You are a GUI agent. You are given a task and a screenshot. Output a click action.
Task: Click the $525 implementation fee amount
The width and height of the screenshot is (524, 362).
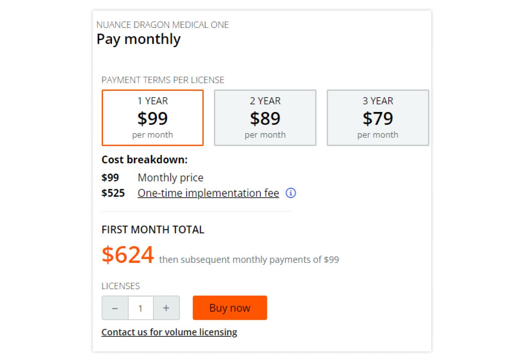pos(113,193)
